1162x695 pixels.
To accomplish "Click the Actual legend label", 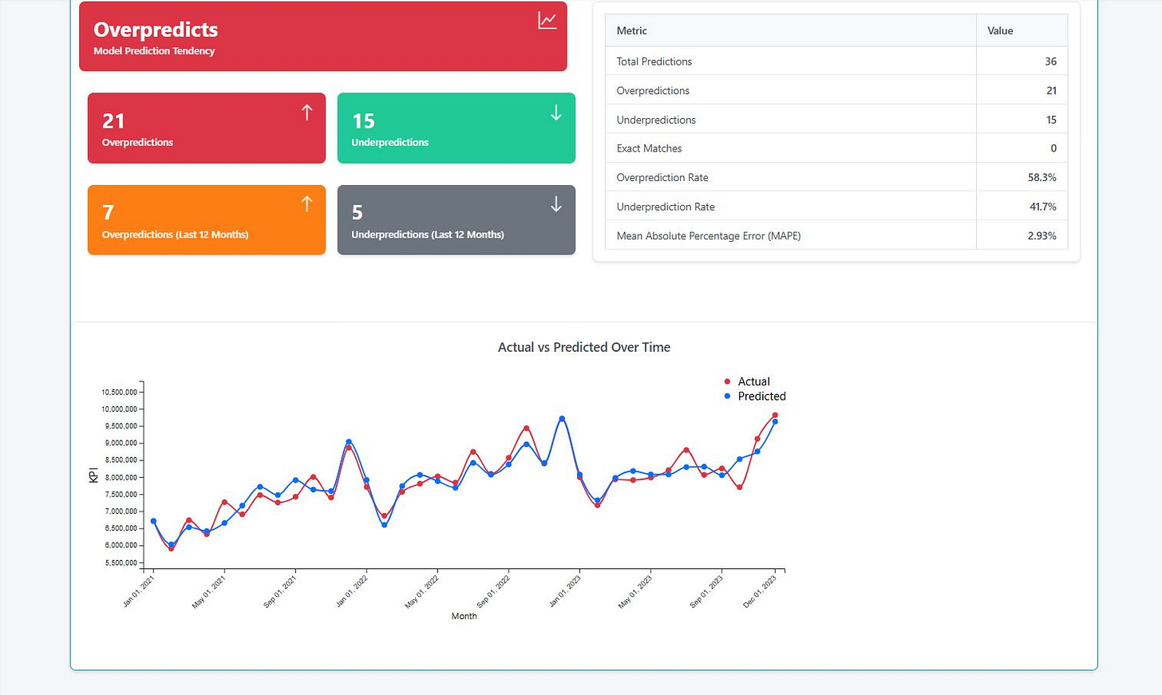I will [754, 381].
